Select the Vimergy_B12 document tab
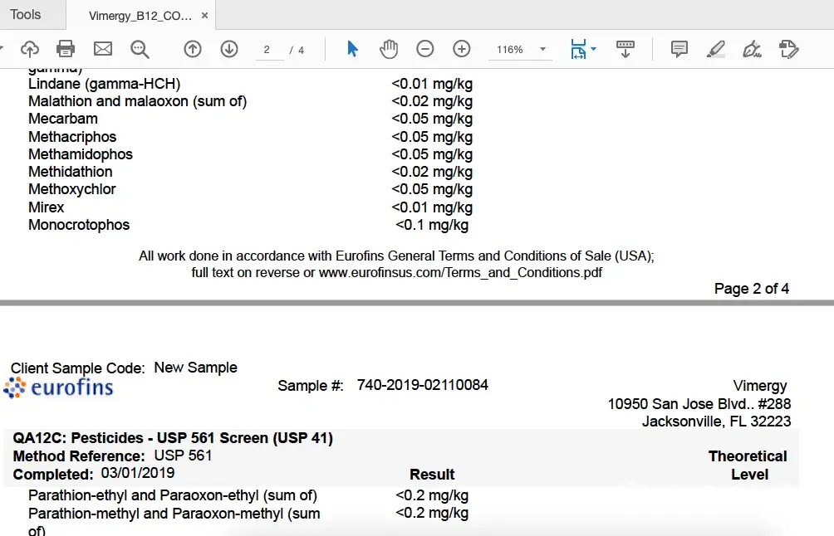 click(140, 16)
